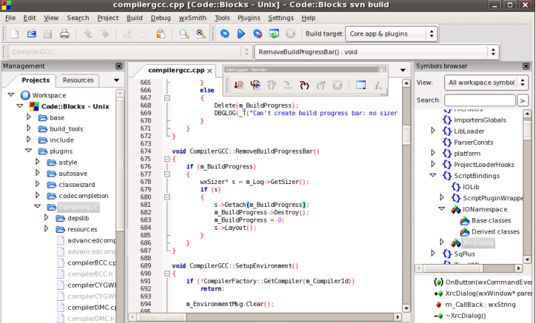Click the debugger Info icon
This screenshot has height=323, width=536.
pyautogui.click(x=378, y=85)
